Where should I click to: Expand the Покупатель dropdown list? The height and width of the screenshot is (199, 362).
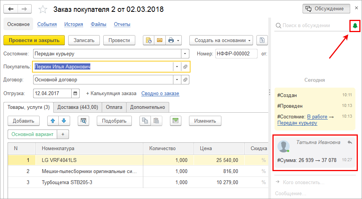pyautogui.click(x=177, y=67)
